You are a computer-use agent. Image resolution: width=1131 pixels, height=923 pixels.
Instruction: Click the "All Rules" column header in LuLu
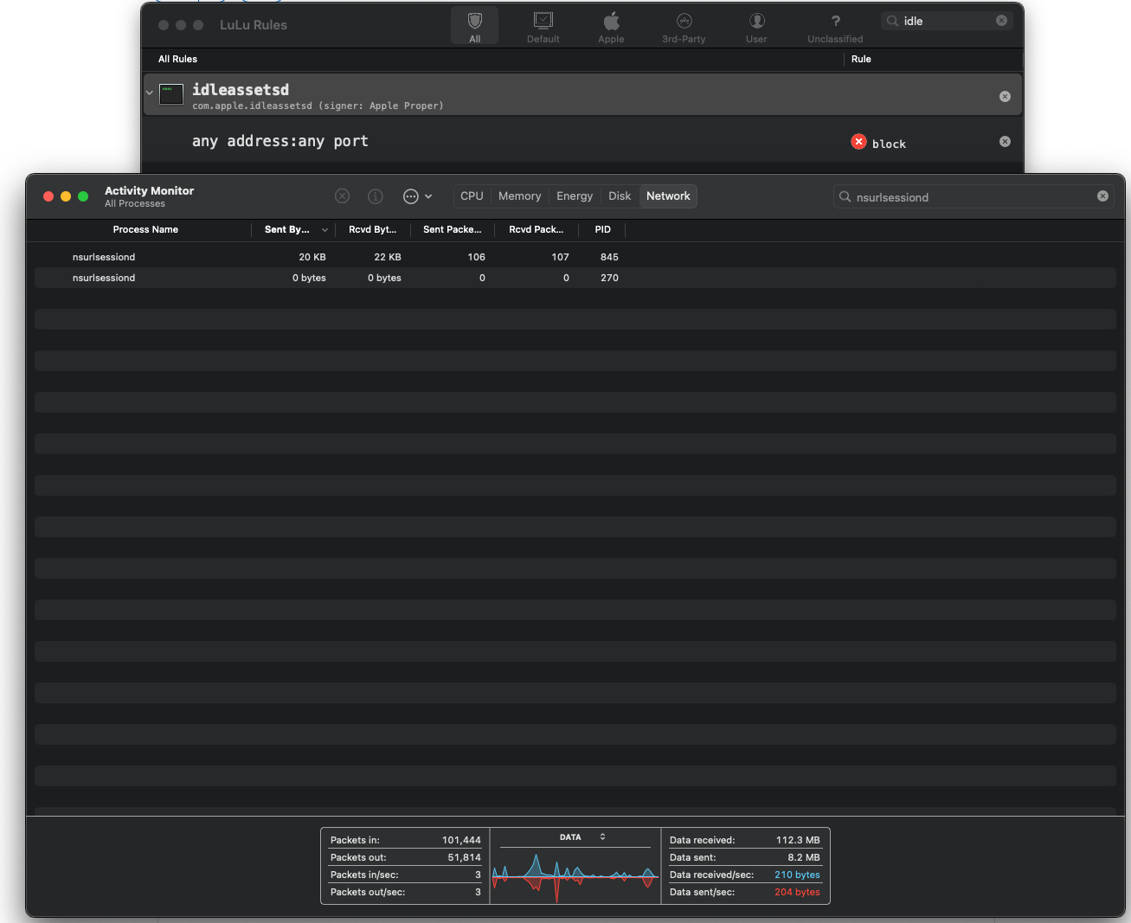pyautogui.click(x=177, y=59)
